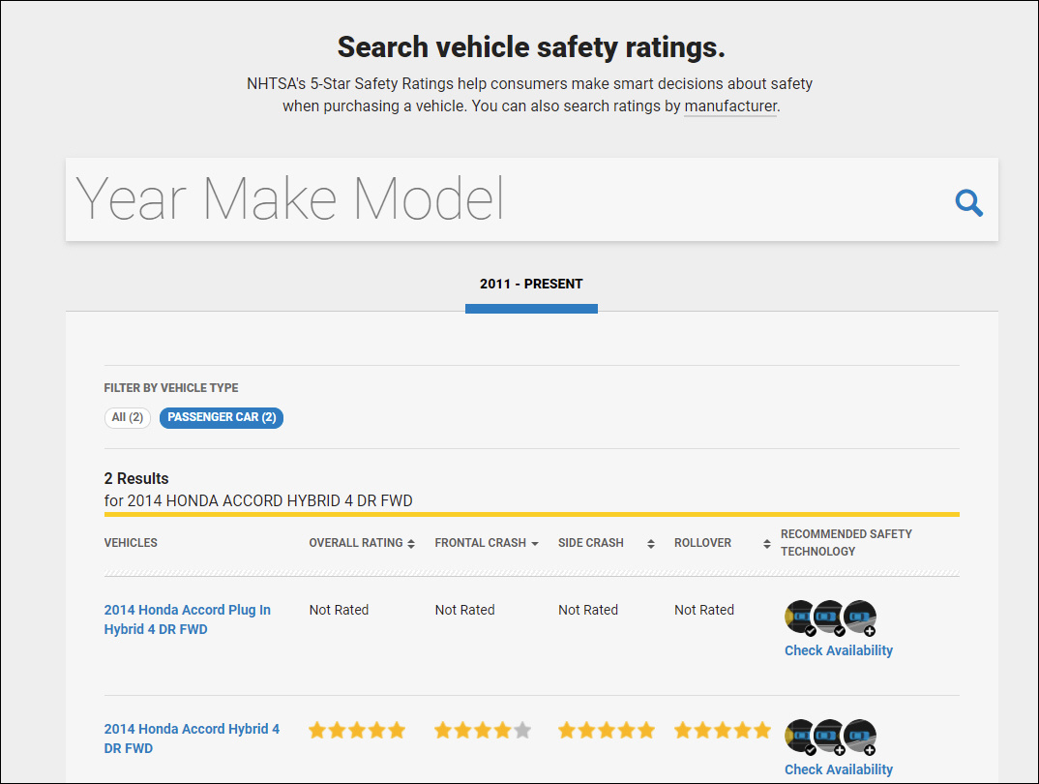Viewport: 1039px width, 784px height.
Task: Check Availability for Accord Plug In Hybrid
Action: tap(839, 650)
